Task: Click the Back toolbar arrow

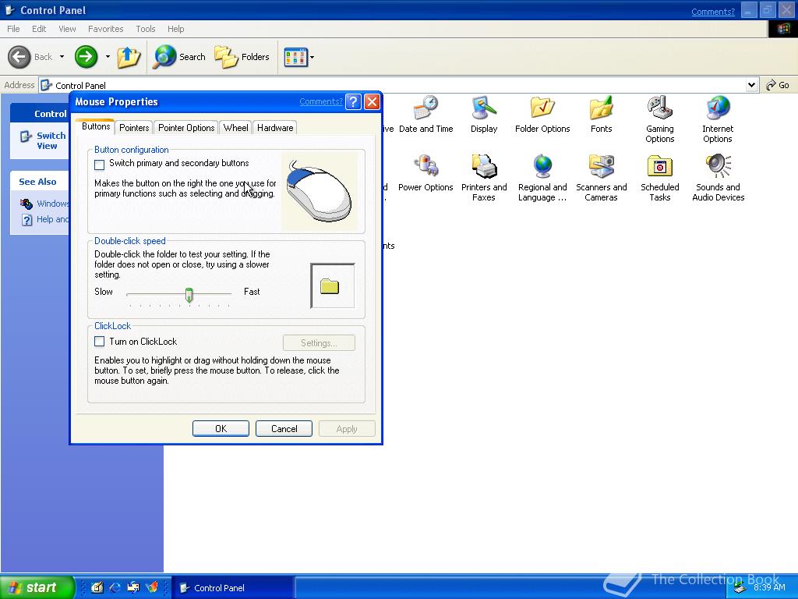Action: point(19,57)
